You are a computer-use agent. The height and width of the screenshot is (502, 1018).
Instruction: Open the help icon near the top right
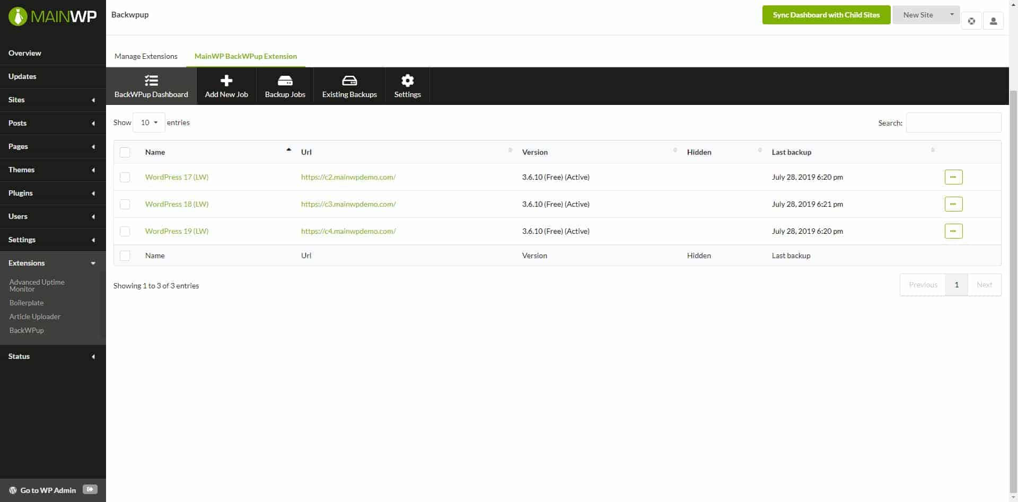[x=972, y=21]
